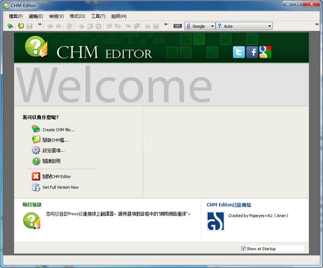
Task: Open the Google Buzz icon in banner
Action: 265,52
